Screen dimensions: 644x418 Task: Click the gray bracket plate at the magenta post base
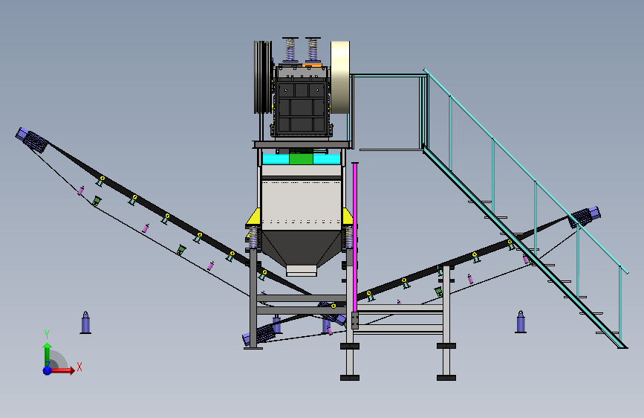[x=355, y=320]
